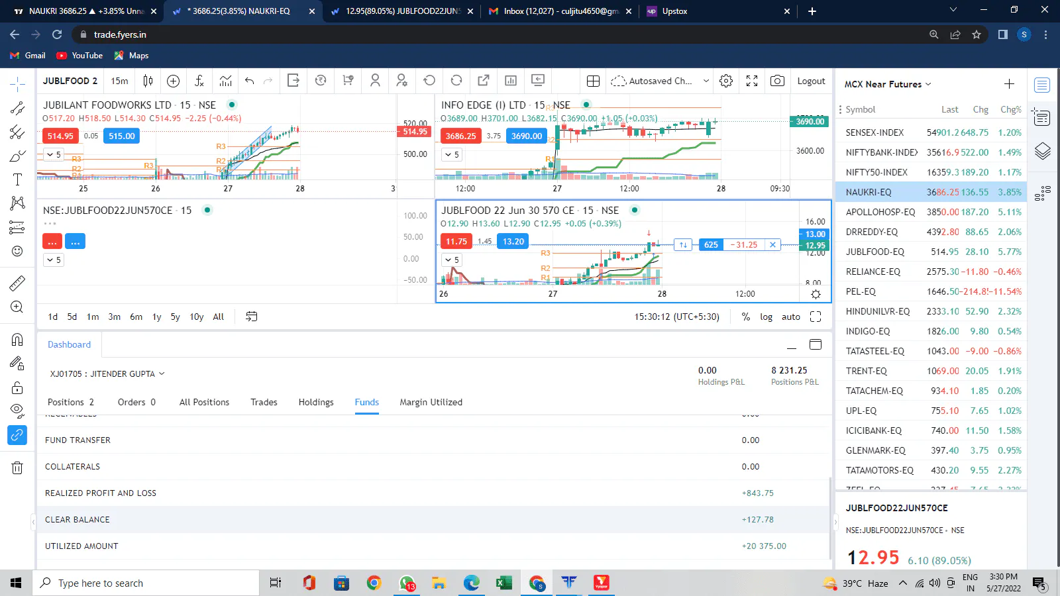The width and height of the screenshot is (1060, 596).
Task: Toggle stay in drawing mode
Action: (17, 364)
